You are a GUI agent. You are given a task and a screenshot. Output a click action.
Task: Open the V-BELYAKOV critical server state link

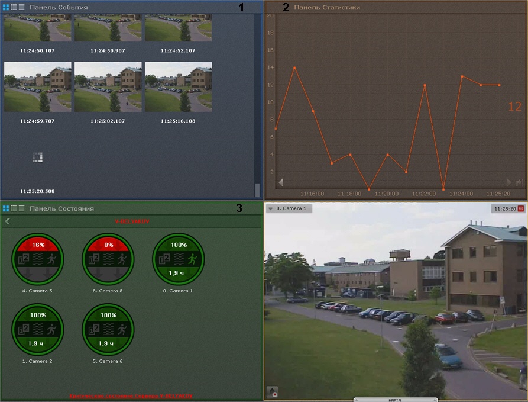click(131, 395)
